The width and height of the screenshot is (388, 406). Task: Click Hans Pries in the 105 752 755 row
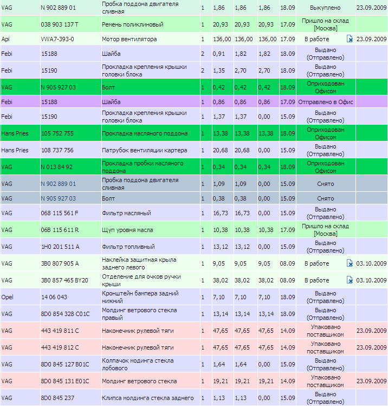click(15, 133)
